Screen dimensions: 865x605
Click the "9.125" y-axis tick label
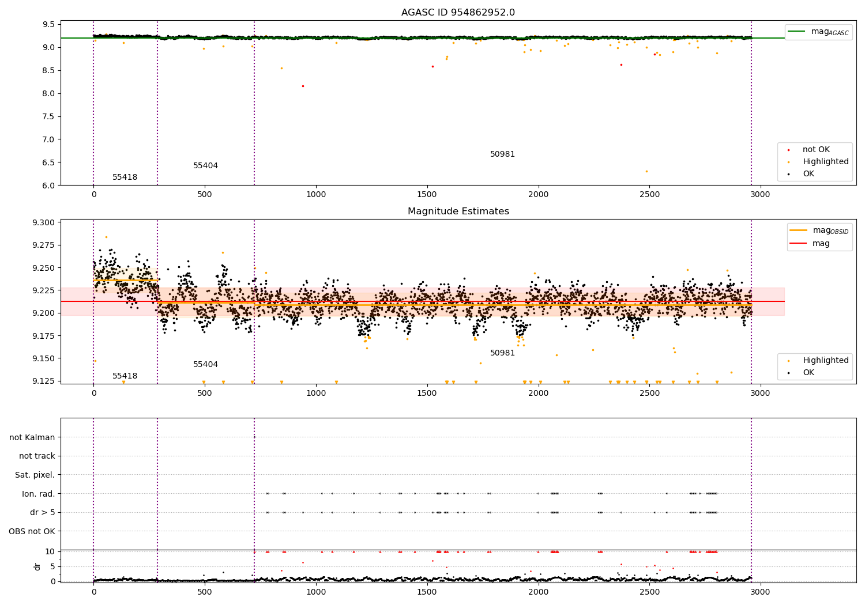(44, 381)
